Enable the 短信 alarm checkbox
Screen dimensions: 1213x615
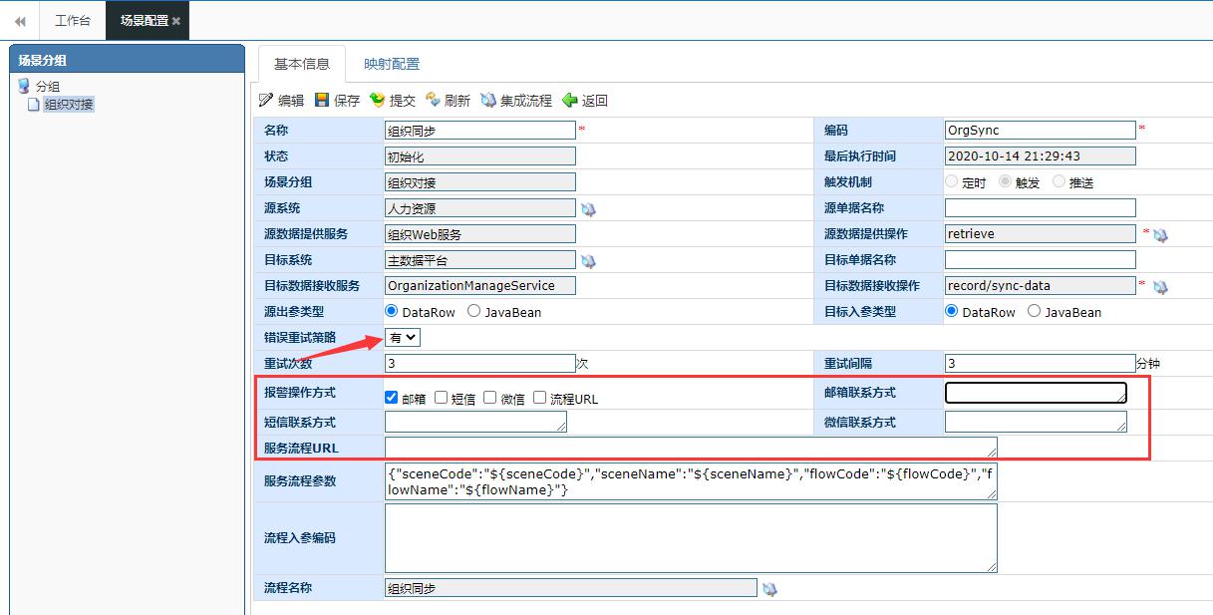[x=442, y=398]
